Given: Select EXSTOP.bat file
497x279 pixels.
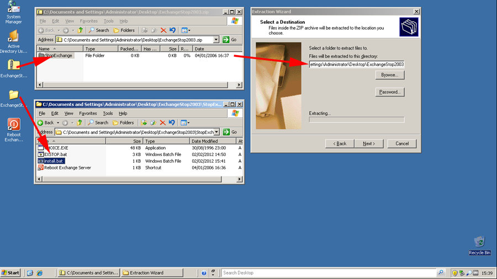Looking at the screenshot, I should click(52, 154).
